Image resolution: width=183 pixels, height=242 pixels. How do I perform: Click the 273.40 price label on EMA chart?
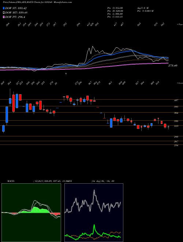[173, 66]
